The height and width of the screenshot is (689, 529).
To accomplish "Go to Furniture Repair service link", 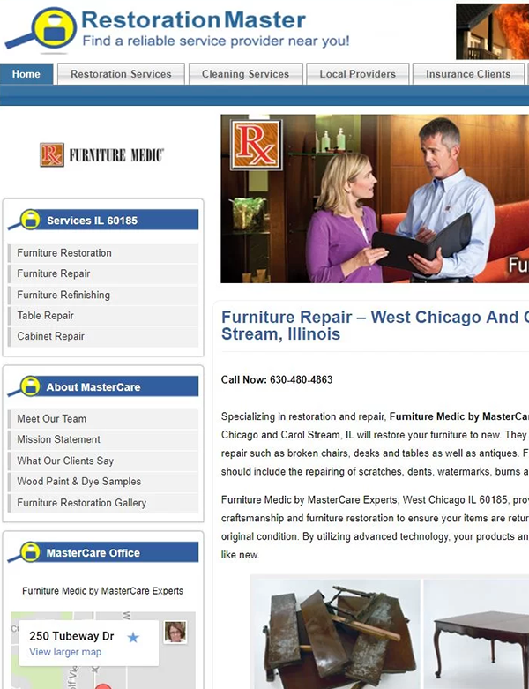I will [103, 273].
